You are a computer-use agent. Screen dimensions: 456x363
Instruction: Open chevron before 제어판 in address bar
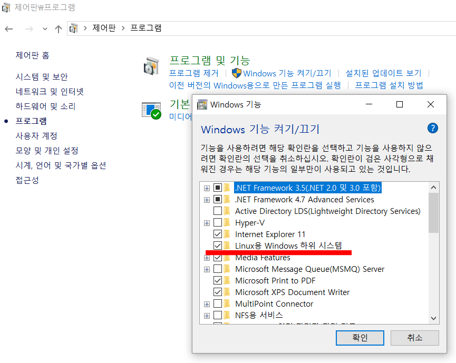point(85,28)
